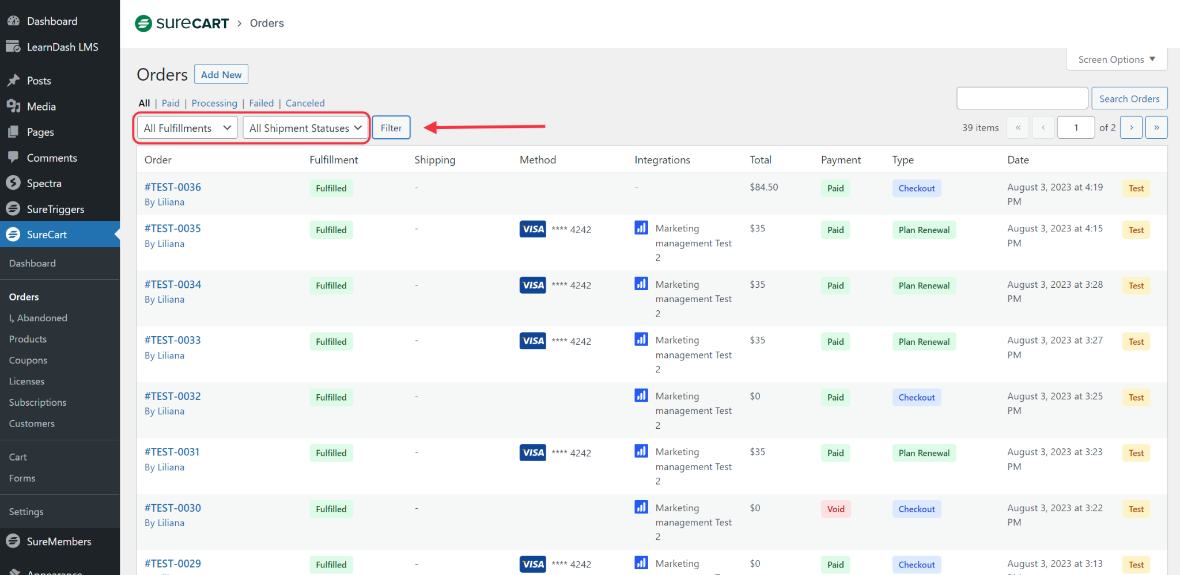The height and width of the screenshot is (575, 1180).
Task: Show only Processing orders
Action: point(214,103)
